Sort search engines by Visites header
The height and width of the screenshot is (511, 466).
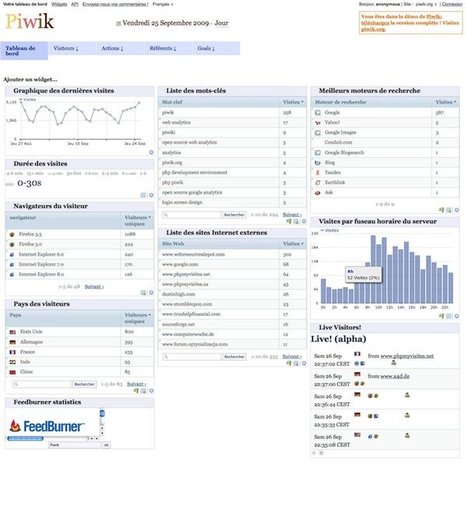pos(446,102)
